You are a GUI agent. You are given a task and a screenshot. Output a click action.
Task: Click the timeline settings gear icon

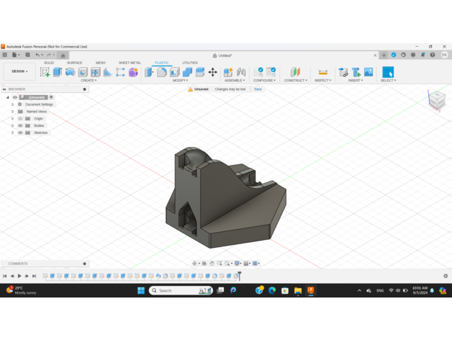coord(446,276)
